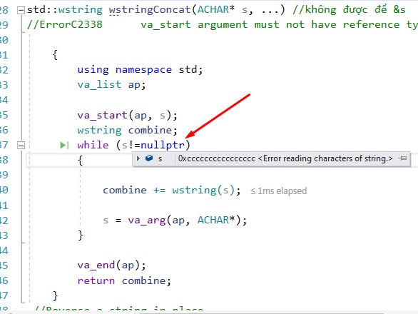The height and width of the screenshot is (314, 418).
Task: Click 'namespace' keyword on line 32
Action: [143, 70]
